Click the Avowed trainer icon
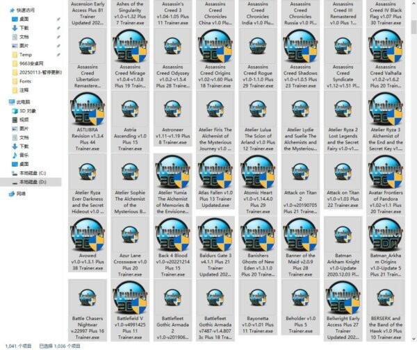Image resolution: width=417 pixels, height=350 pixels. pos(88,235)
